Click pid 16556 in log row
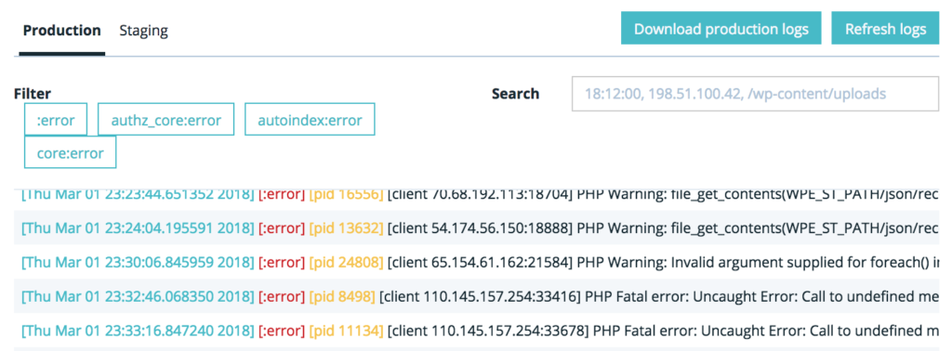This screenshot has width=952, height=351. (x=347, y=194)
